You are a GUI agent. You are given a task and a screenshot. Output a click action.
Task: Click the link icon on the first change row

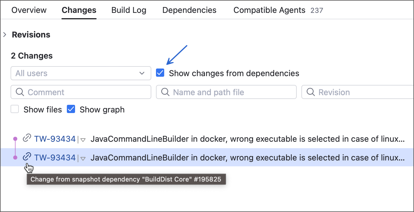[27, 138]
